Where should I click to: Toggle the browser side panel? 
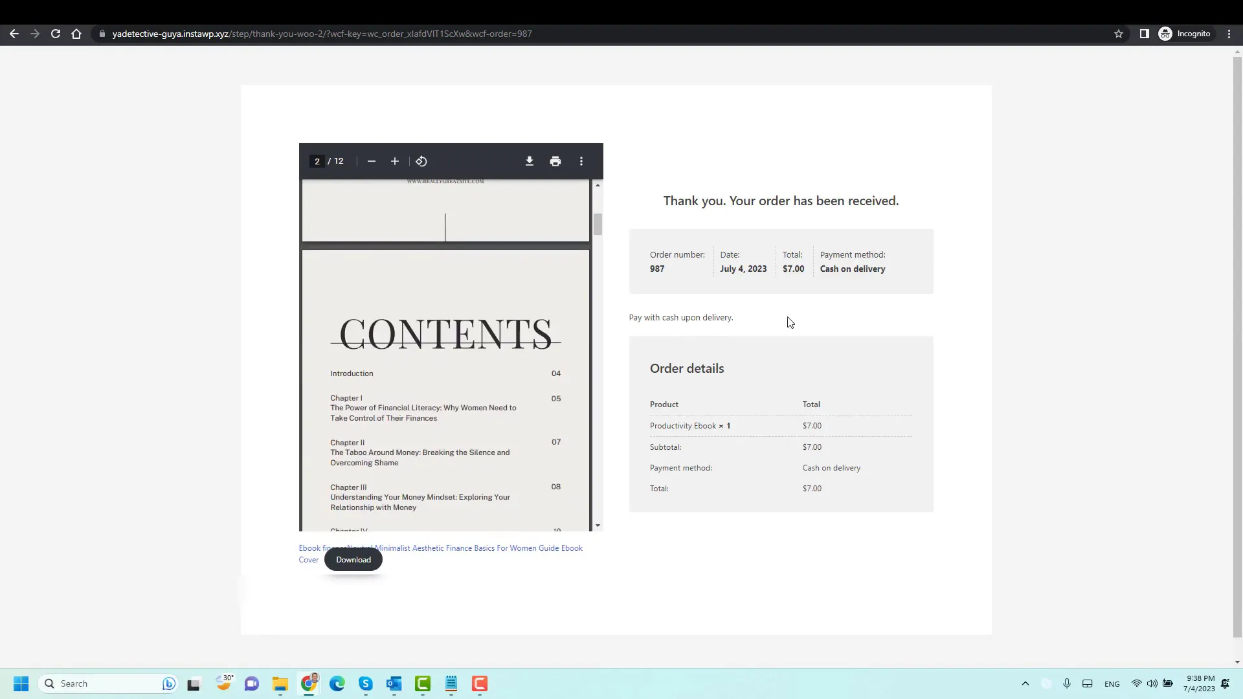tap(1145, 34)
